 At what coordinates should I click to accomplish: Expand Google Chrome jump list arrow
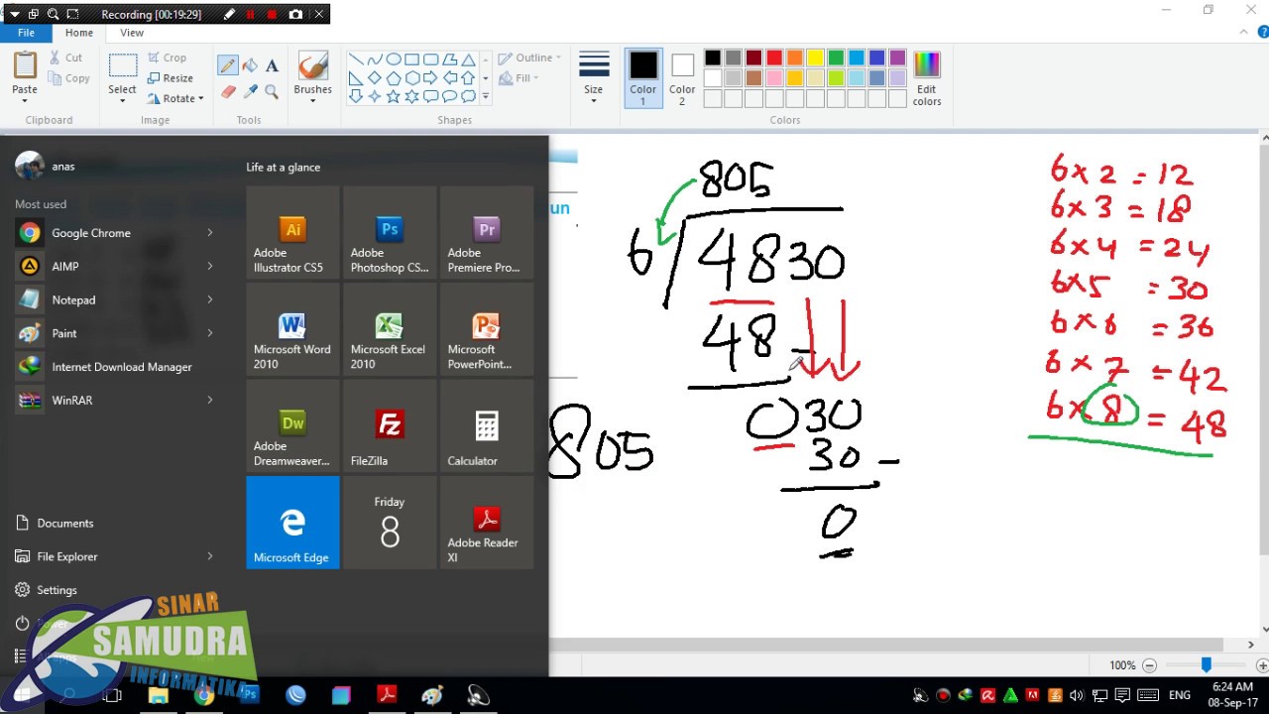pyautogui.click(x=210, y=233)
